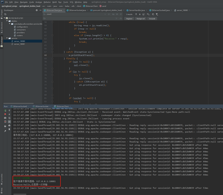Collapse the dubbo folder
The width and height of the screenshot is (223, 195).
[7, 21]
